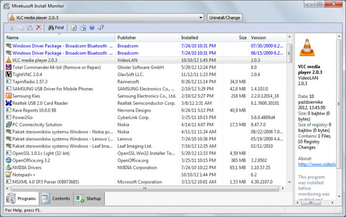Image resolution: width=346 pixels, height=217 pixels.
Task: Click the VLC cone icon in list row
Action: point(8,60)
